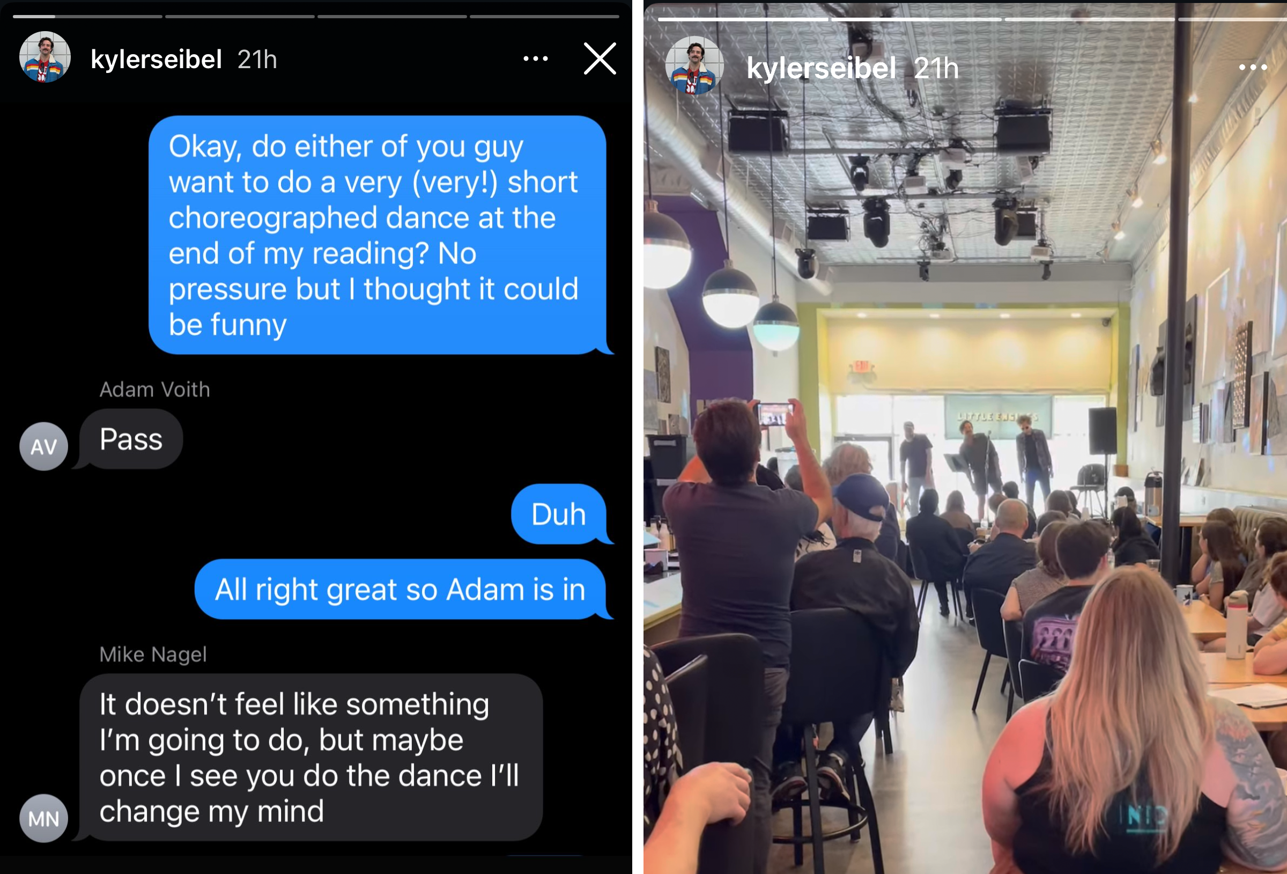Screen dimensions: 1287x874
Task: Select second progress bar on right story
Action: click(916, 19)
